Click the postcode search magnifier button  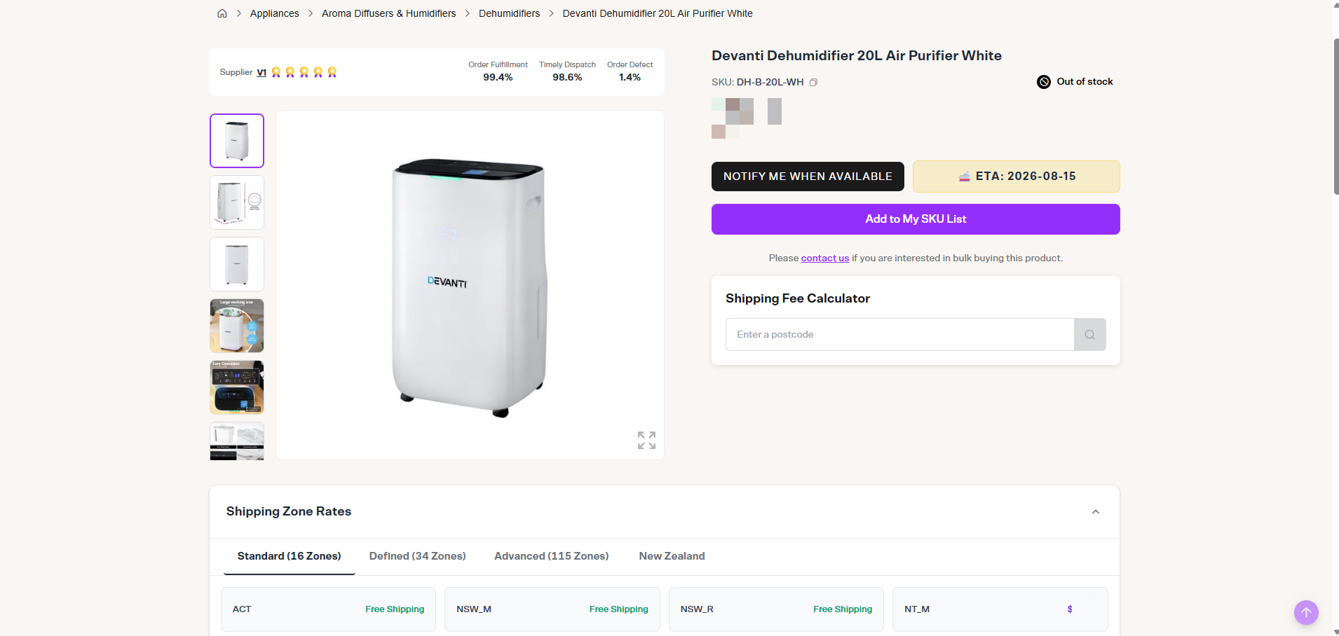coord(1089,334)
